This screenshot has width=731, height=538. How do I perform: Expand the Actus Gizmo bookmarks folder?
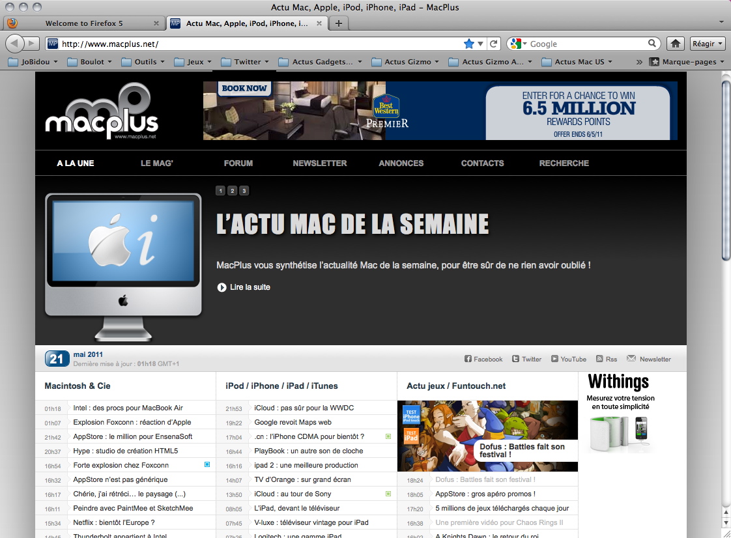point(405,62)
